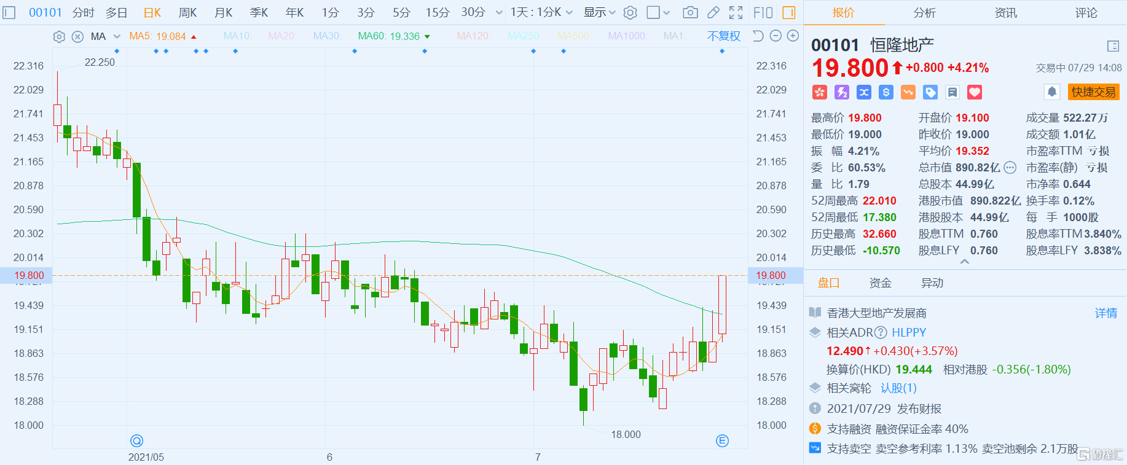Viewport: 1127px width, 465px height.
Task: Click the red heart favorite icon
Action: 975,92
